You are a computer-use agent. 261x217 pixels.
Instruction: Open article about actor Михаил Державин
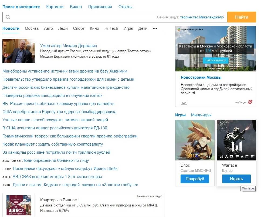click(69, 45)
